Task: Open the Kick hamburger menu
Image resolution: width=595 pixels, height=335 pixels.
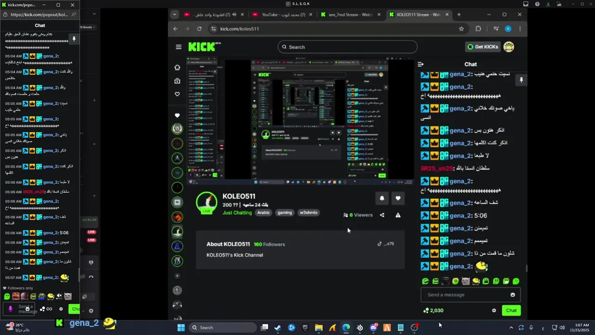Action: [x=178, y=47]
